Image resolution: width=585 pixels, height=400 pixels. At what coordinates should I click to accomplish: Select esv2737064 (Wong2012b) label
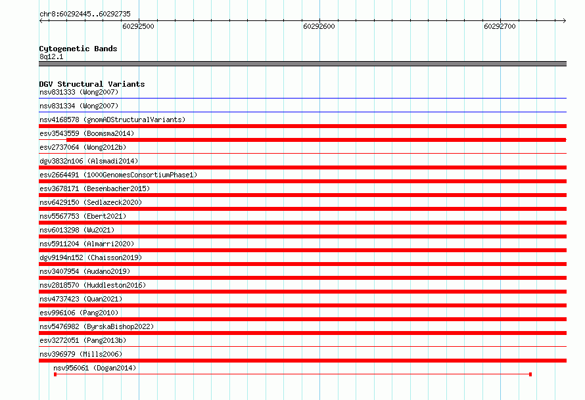pyautogui.click(x=83, y=147)
